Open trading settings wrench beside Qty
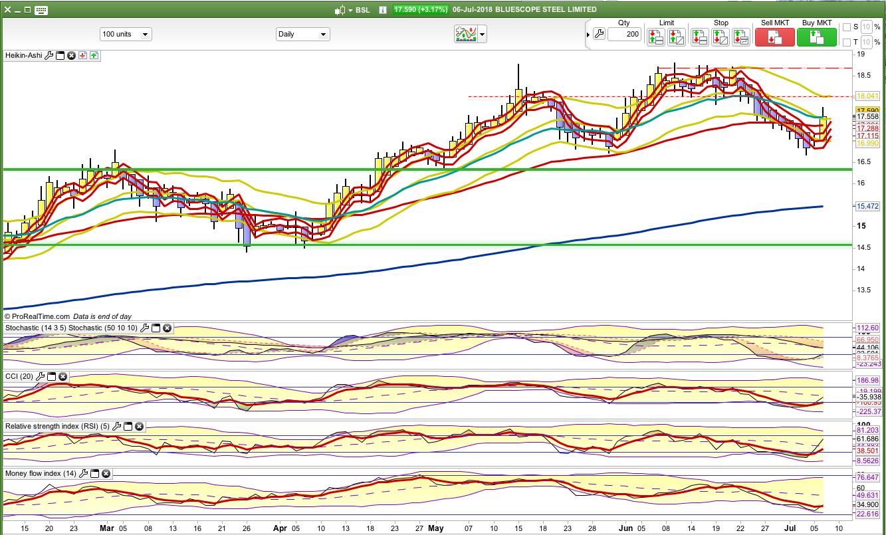This screenshot has width=886, height=535. tap(599, 35)
